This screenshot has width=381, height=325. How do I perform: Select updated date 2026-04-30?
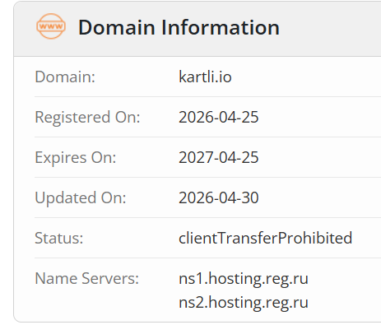(x=219, y=197)
